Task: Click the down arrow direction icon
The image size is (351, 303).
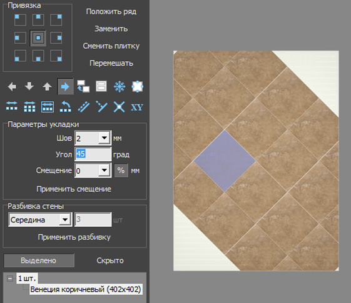Action: [x=29, y=86]
